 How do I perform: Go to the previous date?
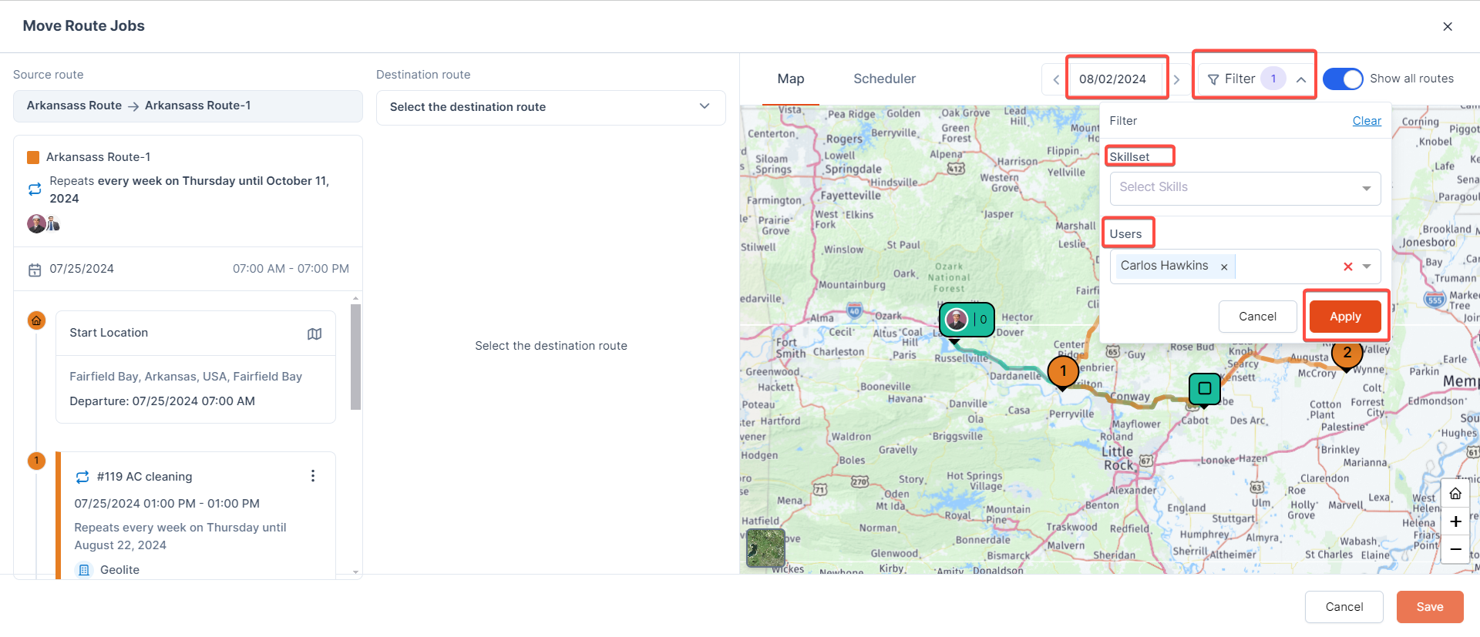[x=1056, y=79]
